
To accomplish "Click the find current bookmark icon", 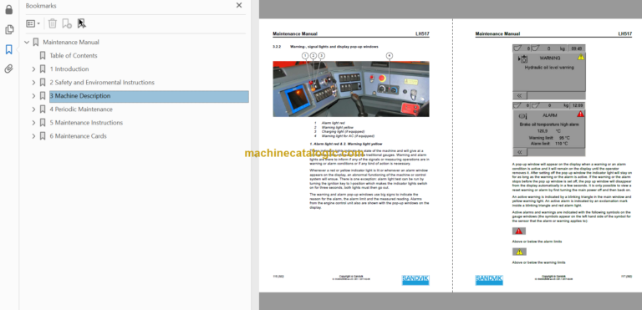I will [x=81, y=23].
